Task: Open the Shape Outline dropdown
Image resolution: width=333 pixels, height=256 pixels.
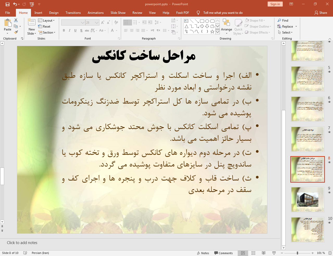Action: 258,26
